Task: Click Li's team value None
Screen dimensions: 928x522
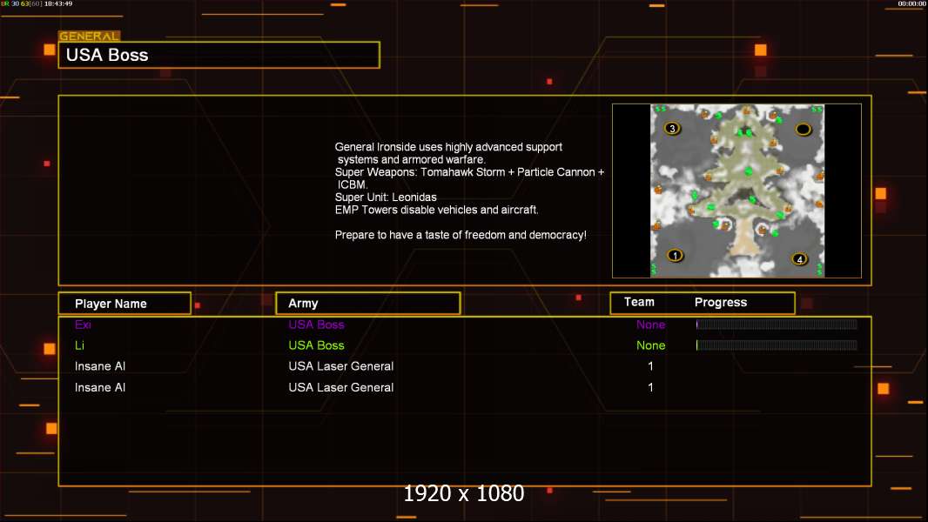Action: coord(650,345)
